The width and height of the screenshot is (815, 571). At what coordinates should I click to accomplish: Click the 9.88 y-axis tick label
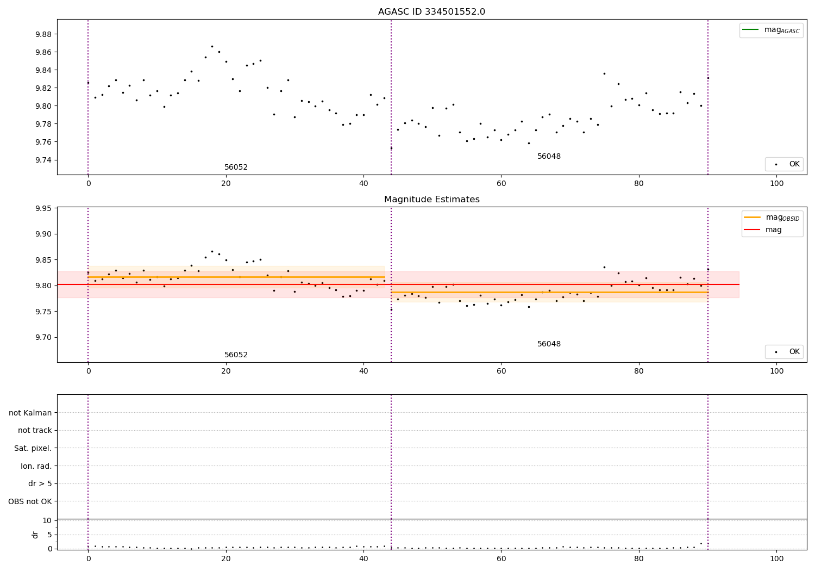43,34
